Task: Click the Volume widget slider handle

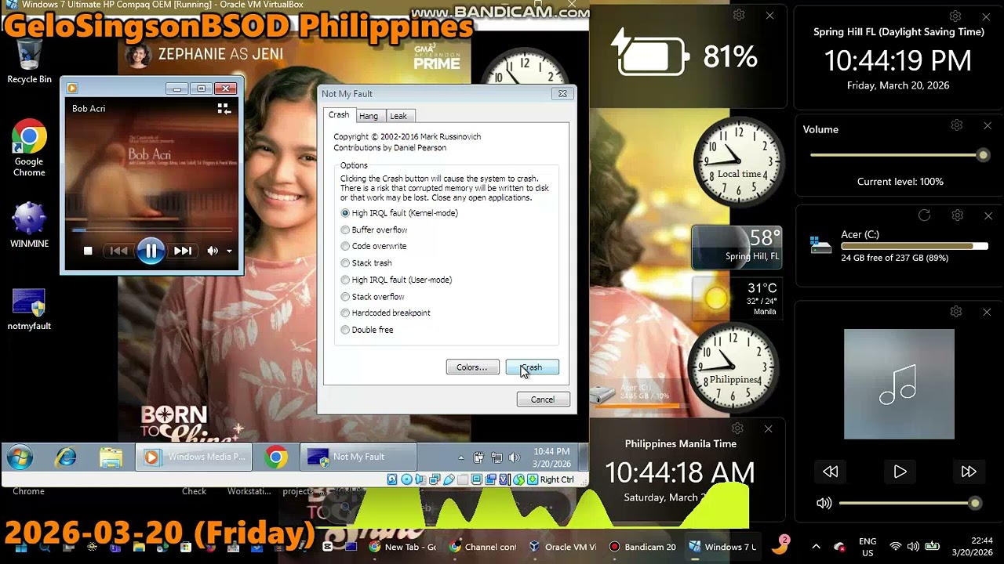Action: point(983,155)
